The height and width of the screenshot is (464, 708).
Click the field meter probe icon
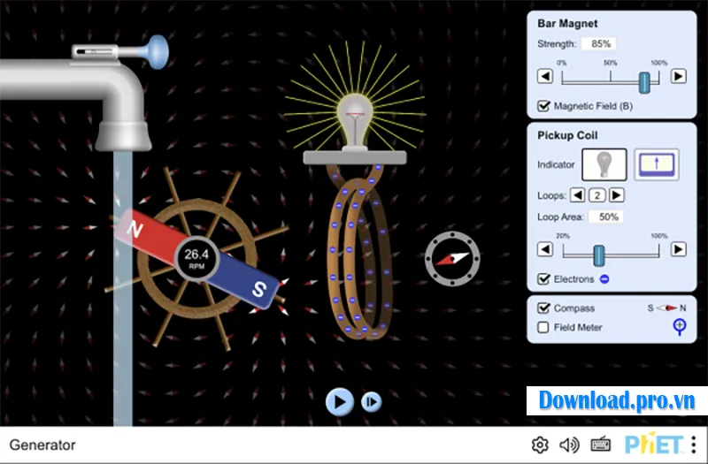tap(679, 327)
